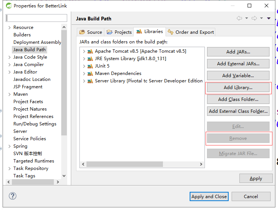This screenshot has height=210, width=278.
Task: Select Server in the properties tree
Action: point(20,131)
